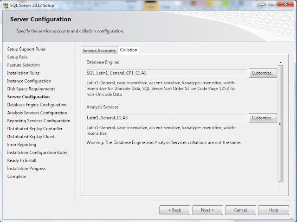Select the Setup Support Rules step
The image size is (297, 222).
pos(26,49)
